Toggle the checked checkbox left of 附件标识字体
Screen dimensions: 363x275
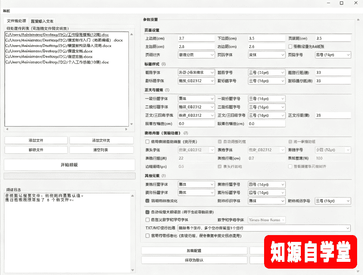147,201
